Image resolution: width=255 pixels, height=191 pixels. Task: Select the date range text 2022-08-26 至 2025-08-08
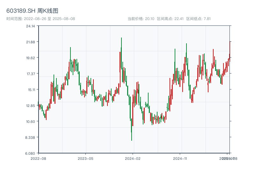point(49,19)
